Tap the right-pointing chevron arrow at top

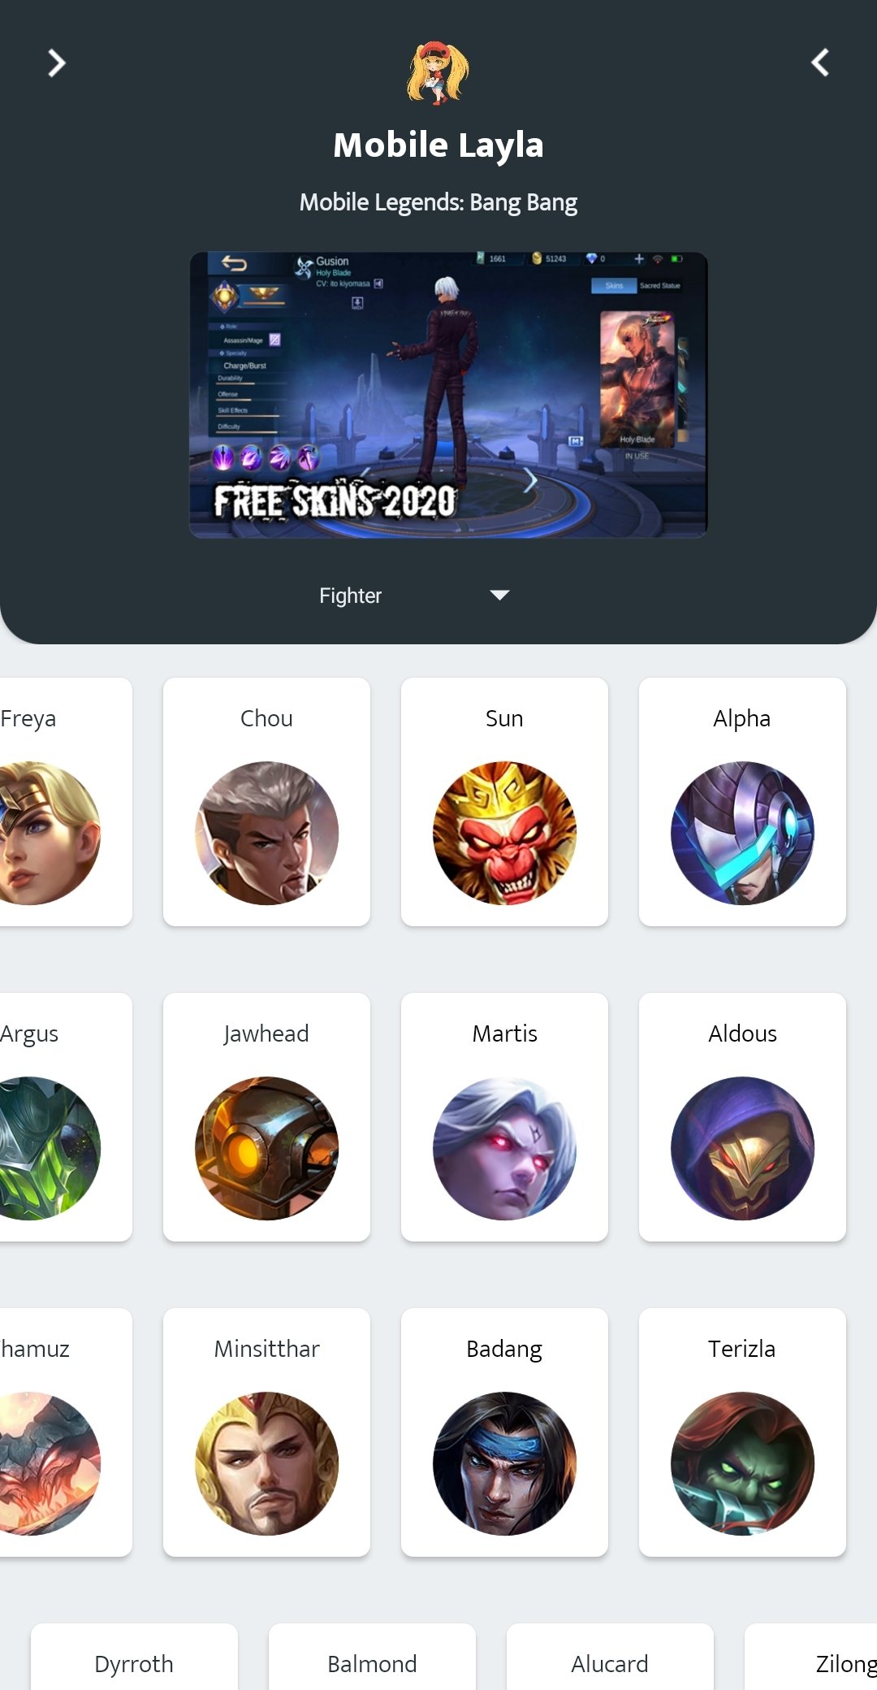[x=56, y=63]
